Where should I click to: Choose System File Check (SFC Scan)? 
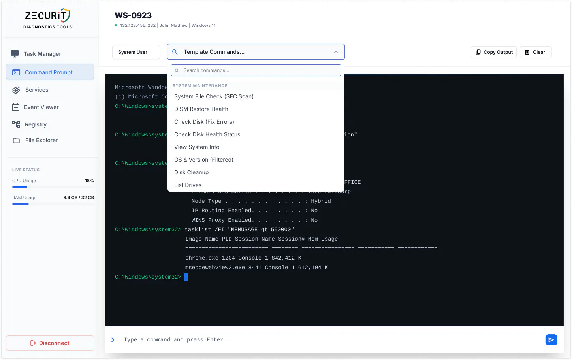[x=256, y=96]
